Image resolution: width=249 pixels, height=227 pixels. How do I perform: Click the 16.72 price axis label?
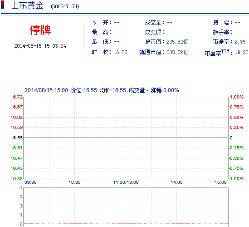pos(17,97)
